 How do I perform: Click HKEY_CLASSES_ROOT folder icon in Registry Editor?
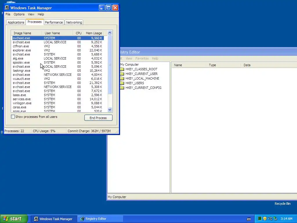click(122, 69)
